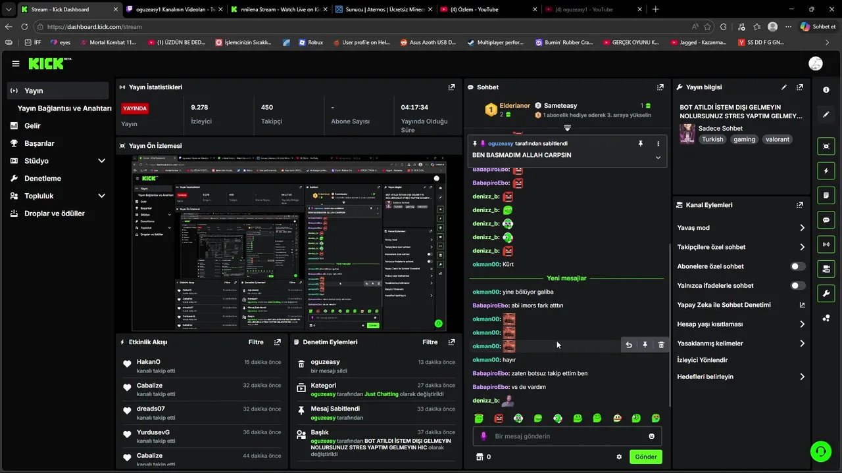
Task: Delete the highlighted okman00 message
Action: tap(661, 345)
